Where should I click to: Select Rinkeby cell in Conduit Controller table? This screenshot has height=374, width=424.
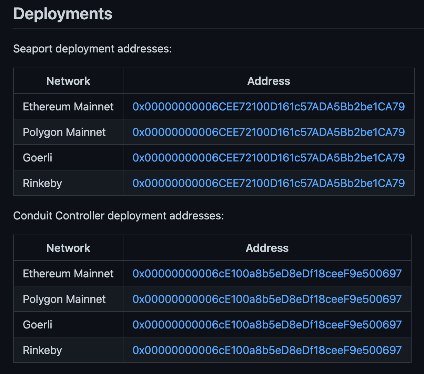pyautogui.click(x=68, y=350)
